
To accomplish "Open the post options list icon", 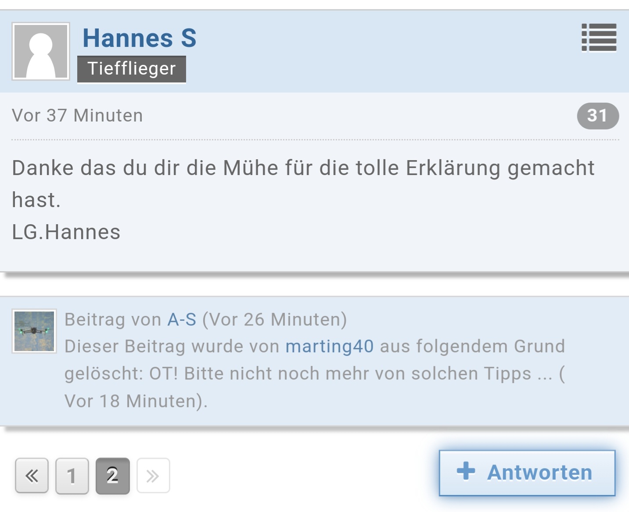I will pos(599,38).
